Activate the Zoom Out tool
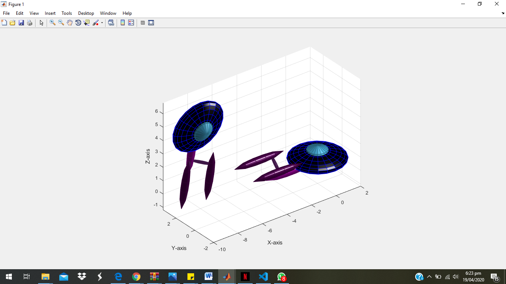 click(x=60, y=23)
